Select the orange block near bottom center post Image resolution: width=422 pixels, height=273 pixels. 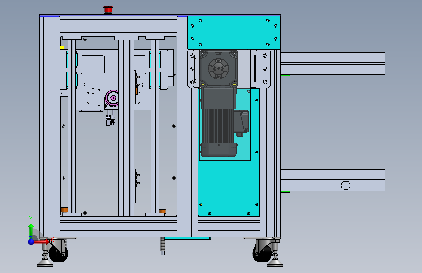click(162, 211)
